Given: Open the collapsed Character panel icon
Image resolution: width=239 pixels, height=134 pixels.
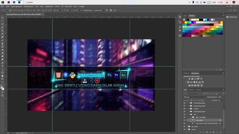Looking at the screenshot, I should pyautogui.click(x=180, y=27).
